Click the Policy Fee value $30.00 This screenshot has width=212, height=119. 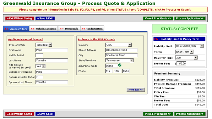pyautogui.click(x=201, y=92)
